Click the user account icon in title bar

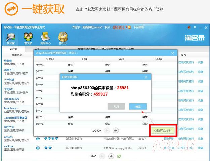point(189,28)
